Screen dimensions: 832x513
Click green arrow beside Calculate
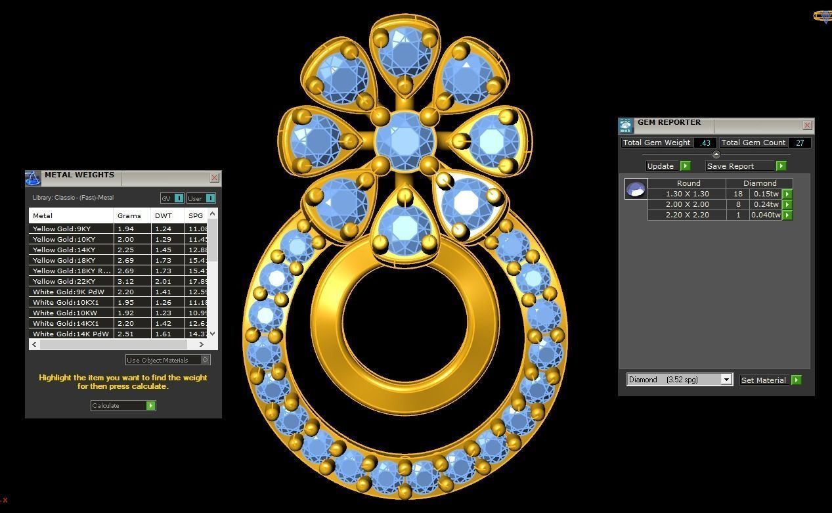(150, 405)
